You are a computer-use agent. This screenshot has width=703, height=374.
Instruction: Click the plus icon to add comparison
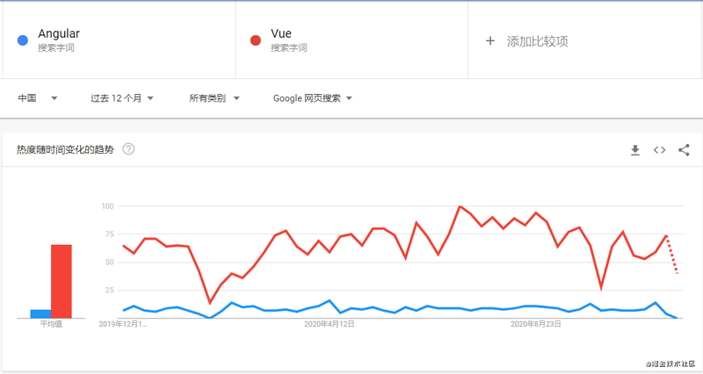(490, 41)
